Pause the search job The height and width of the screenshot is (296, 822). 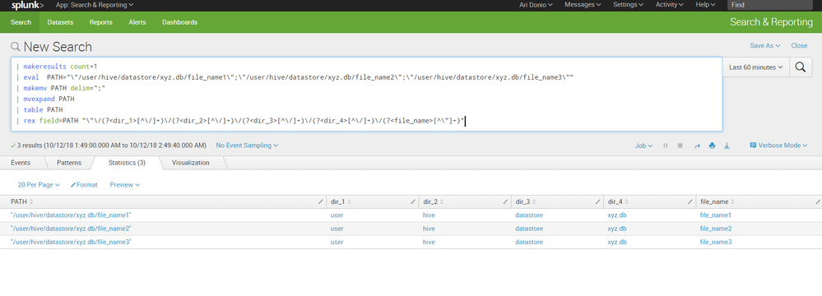point(666,146)
